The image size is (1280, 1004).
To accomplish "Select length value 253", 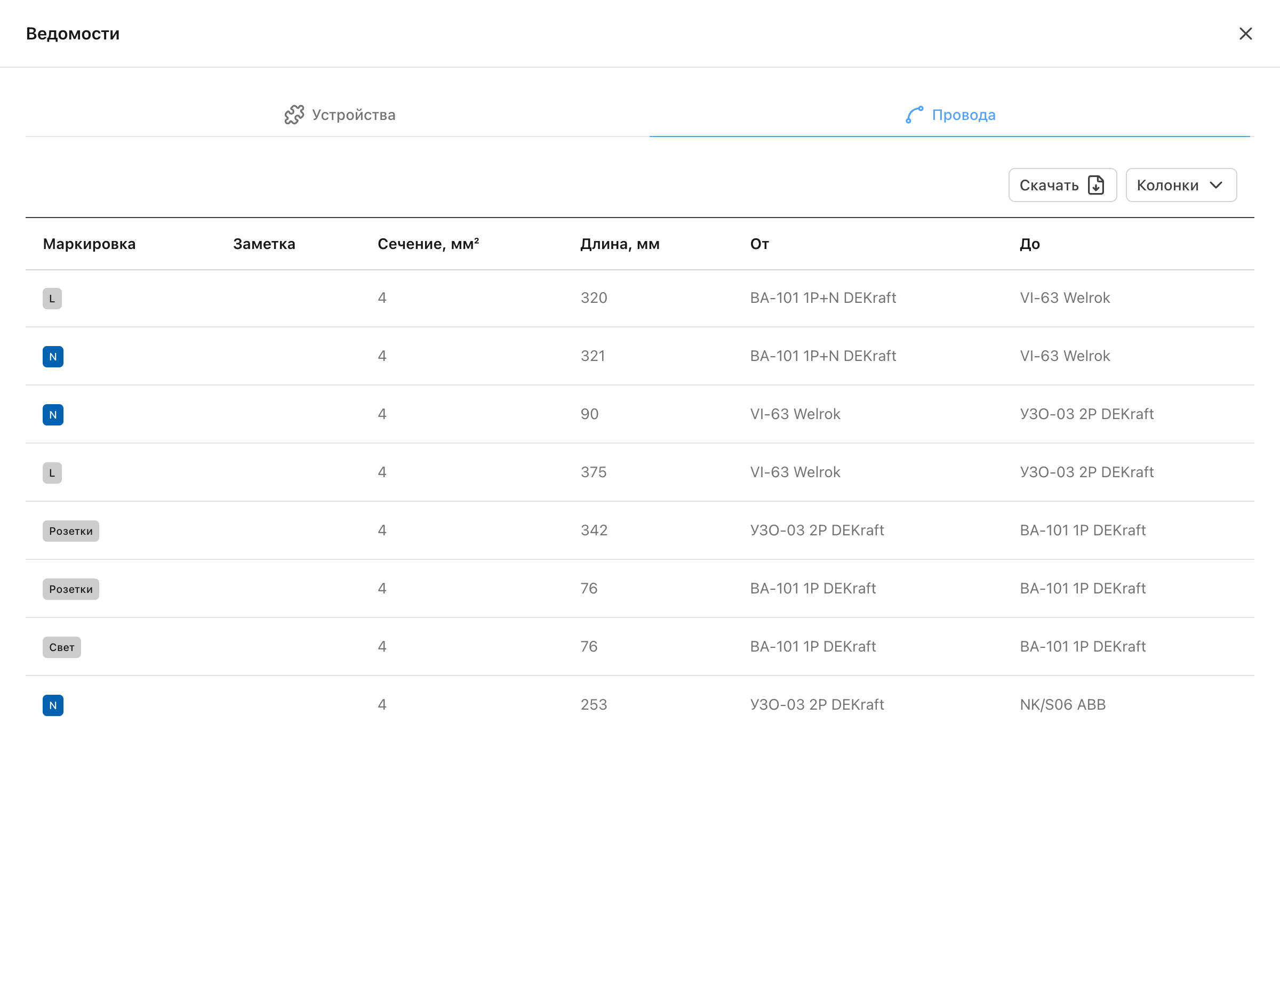I will click(x=594, y=705).
